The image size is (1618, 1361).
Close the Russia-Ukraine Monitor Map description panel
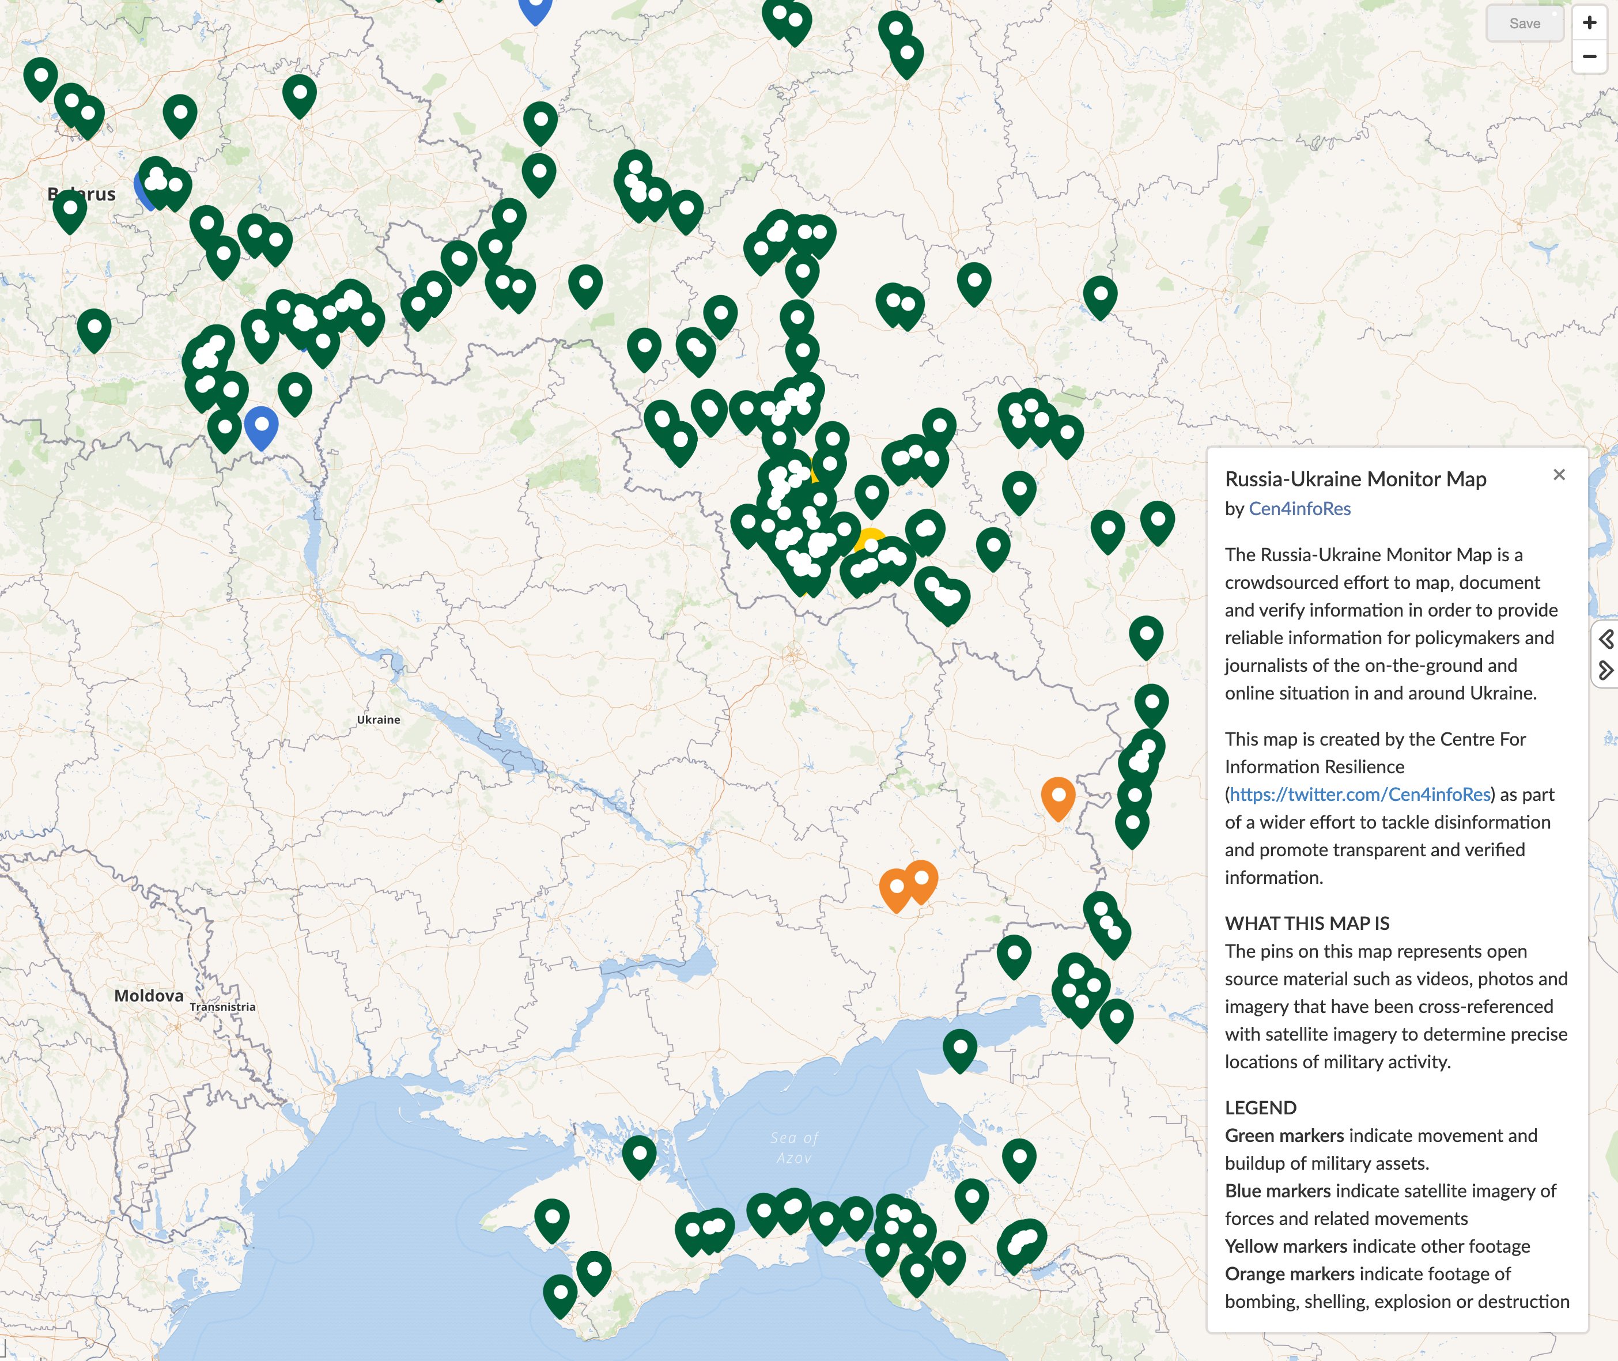(1559, 474)
